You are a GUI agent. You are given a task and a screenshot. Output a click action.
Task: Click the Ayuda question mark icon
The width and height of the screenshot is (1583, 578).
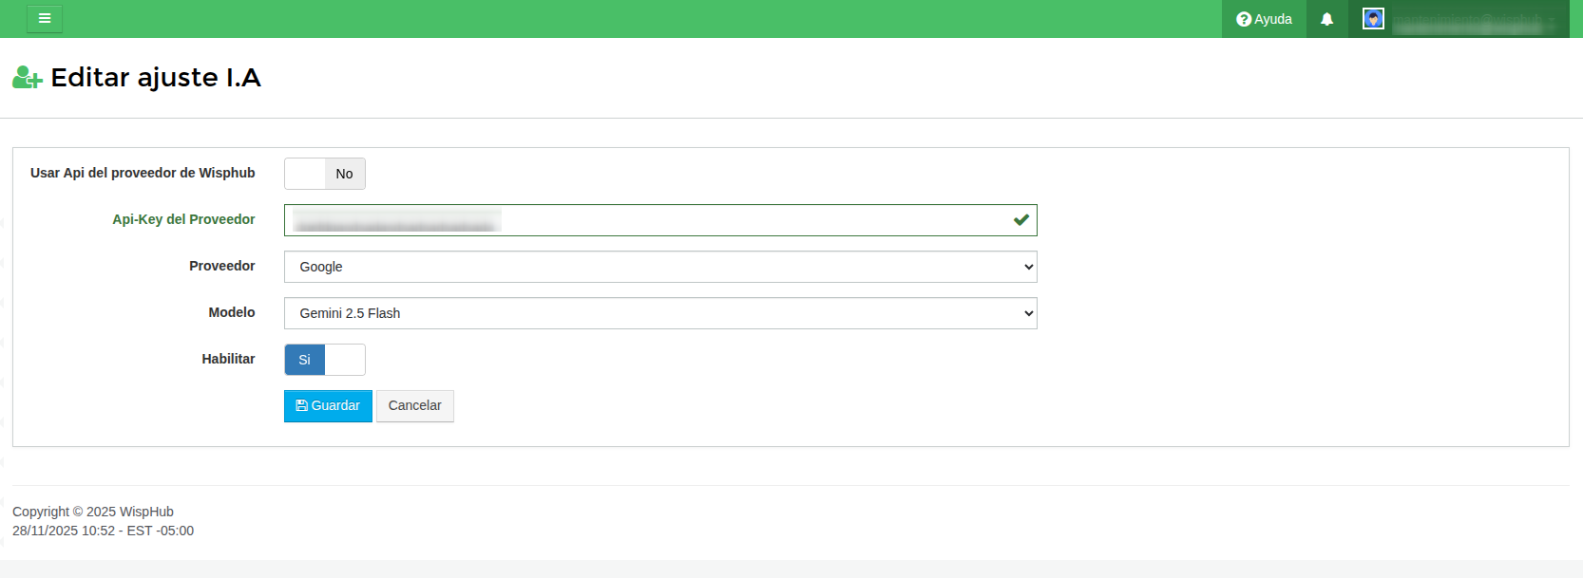coord(1243,19)
